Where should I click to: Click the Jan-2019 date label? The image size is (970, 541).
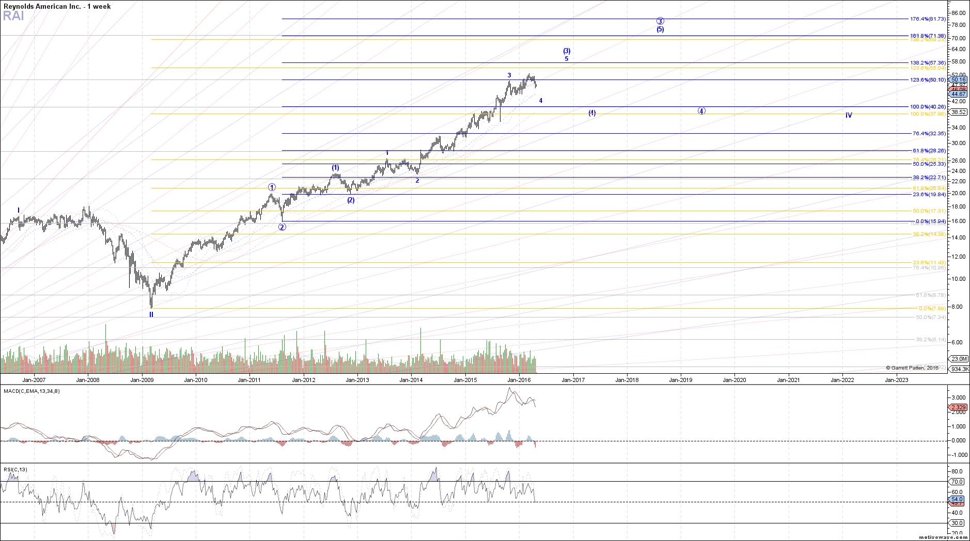[681, 380]
